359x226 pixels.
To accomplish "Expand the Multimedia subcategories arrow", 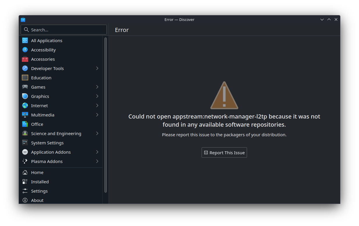I will click(97, 115).
